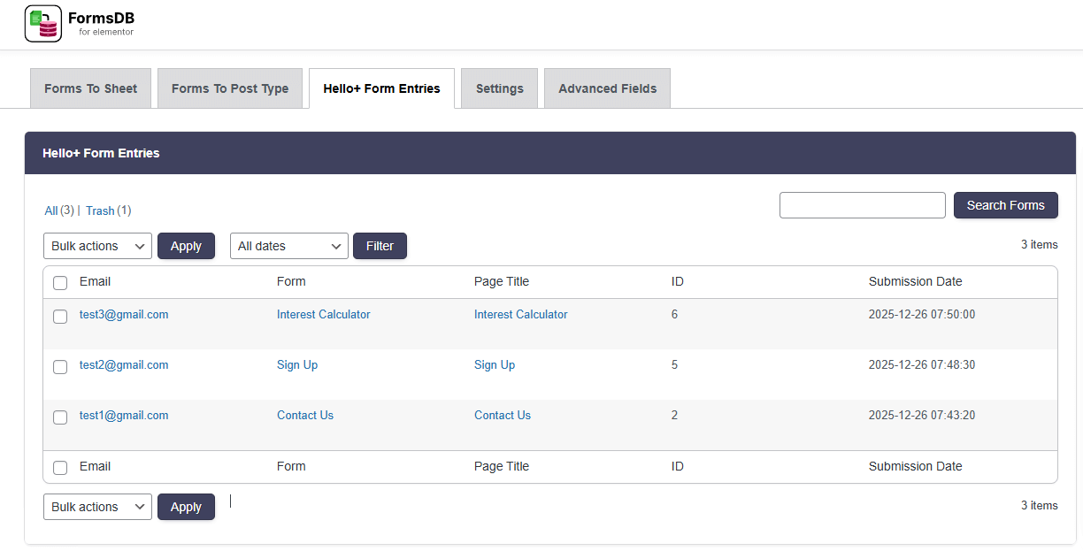Go to the Settings tab
The width and height of the screenshot is (1083, 551).
pyautogui.click(x=499, y=88)
